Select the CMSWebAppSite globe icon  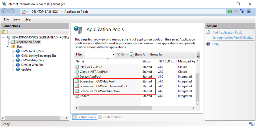pyautogui.click(x=18, y=60)
